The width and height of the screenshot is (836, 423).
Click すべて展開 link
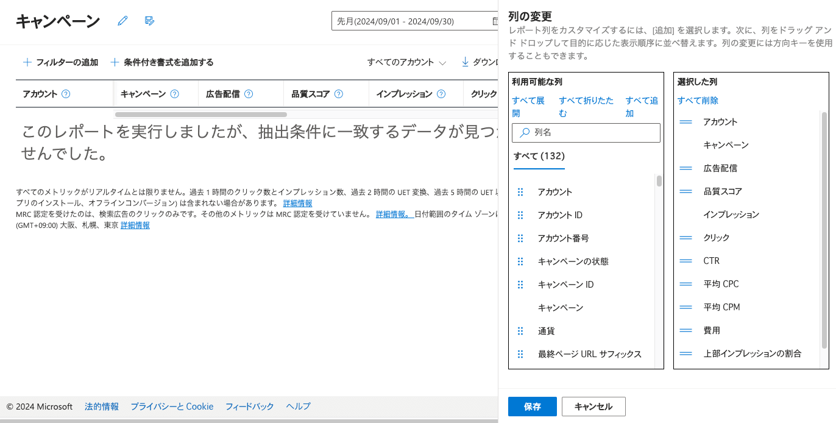click(528, 107)
